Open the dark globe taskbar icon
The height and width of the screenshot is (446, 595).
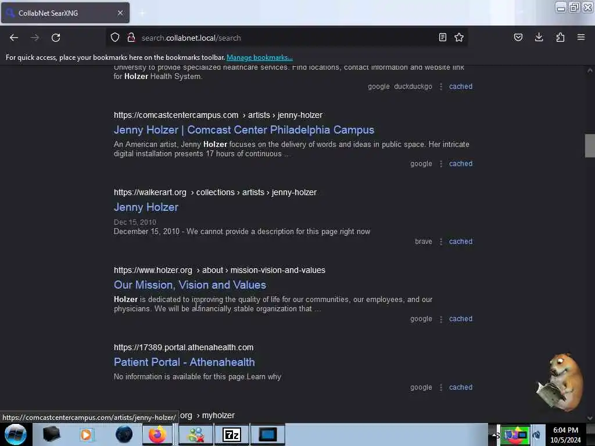[124, 434]
